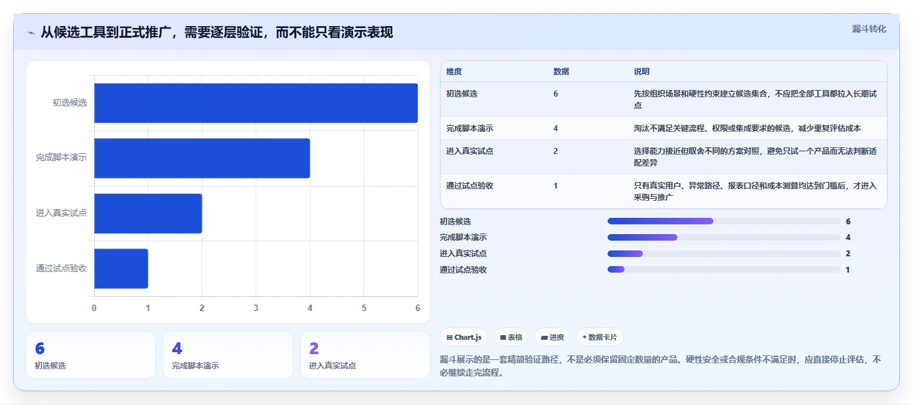Click the description starting 淘汰不满足关键流程
This screenshot has width=913, height=405.
click(747, 128)
